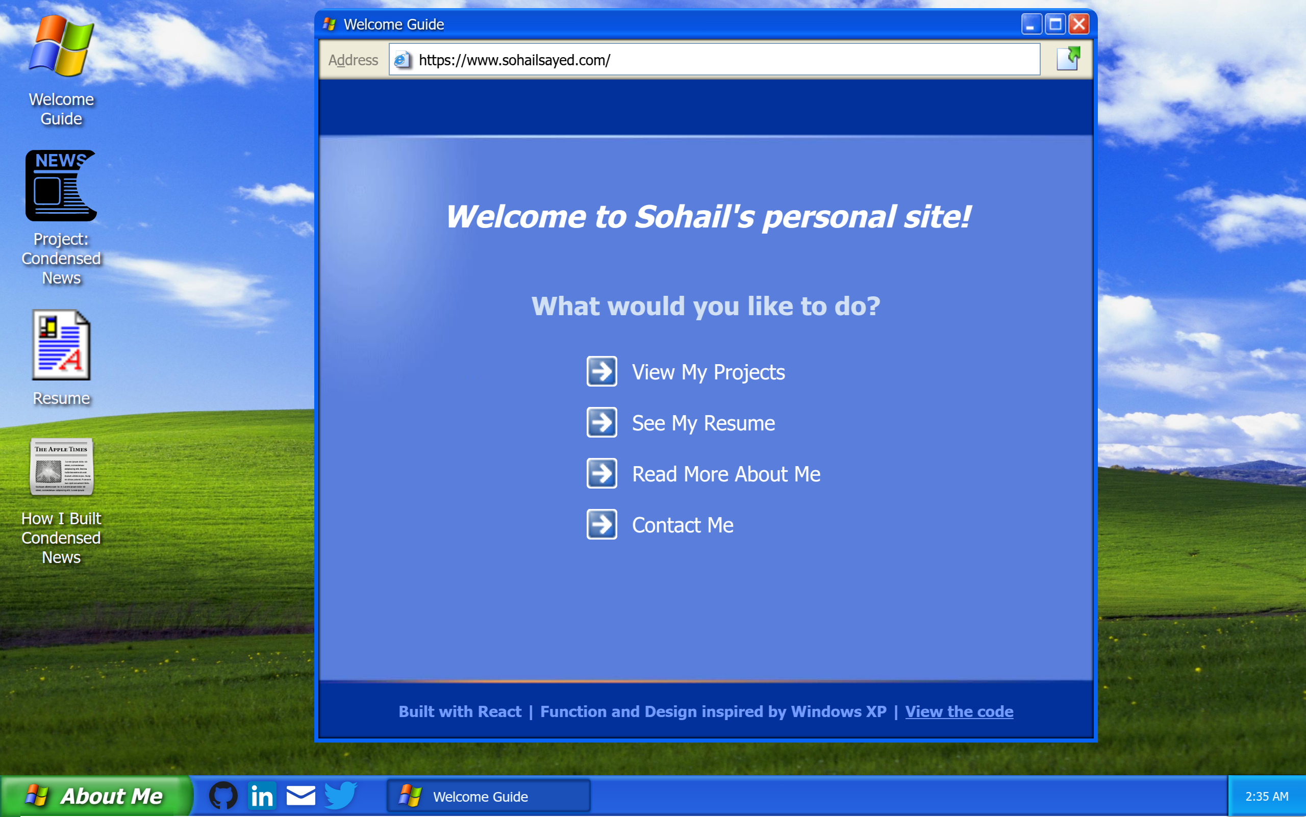The image size is (1306, 817).
Task: Click arrow icon next to View My Projects
Action: coord(601,371)
